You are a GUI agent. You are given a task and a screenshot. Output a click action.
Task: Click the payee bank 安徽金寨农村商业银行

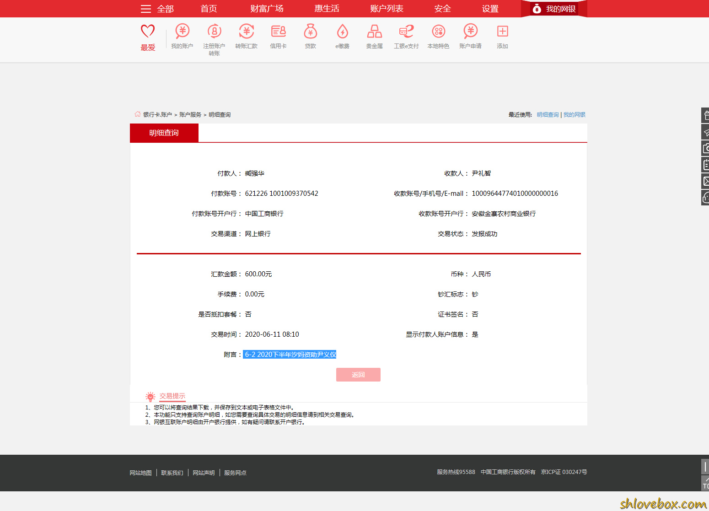tap(504, 214)
